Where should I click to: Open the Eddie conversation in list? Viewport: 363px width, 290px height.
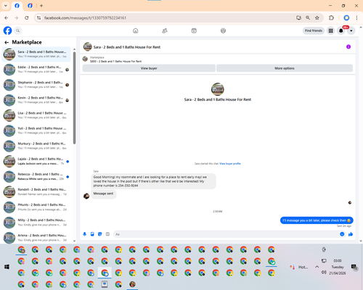point(36,70)
